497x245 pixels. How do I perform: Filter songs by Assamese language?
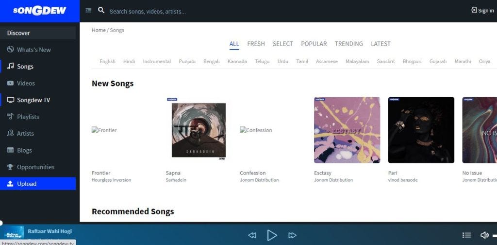pos(327,61)
